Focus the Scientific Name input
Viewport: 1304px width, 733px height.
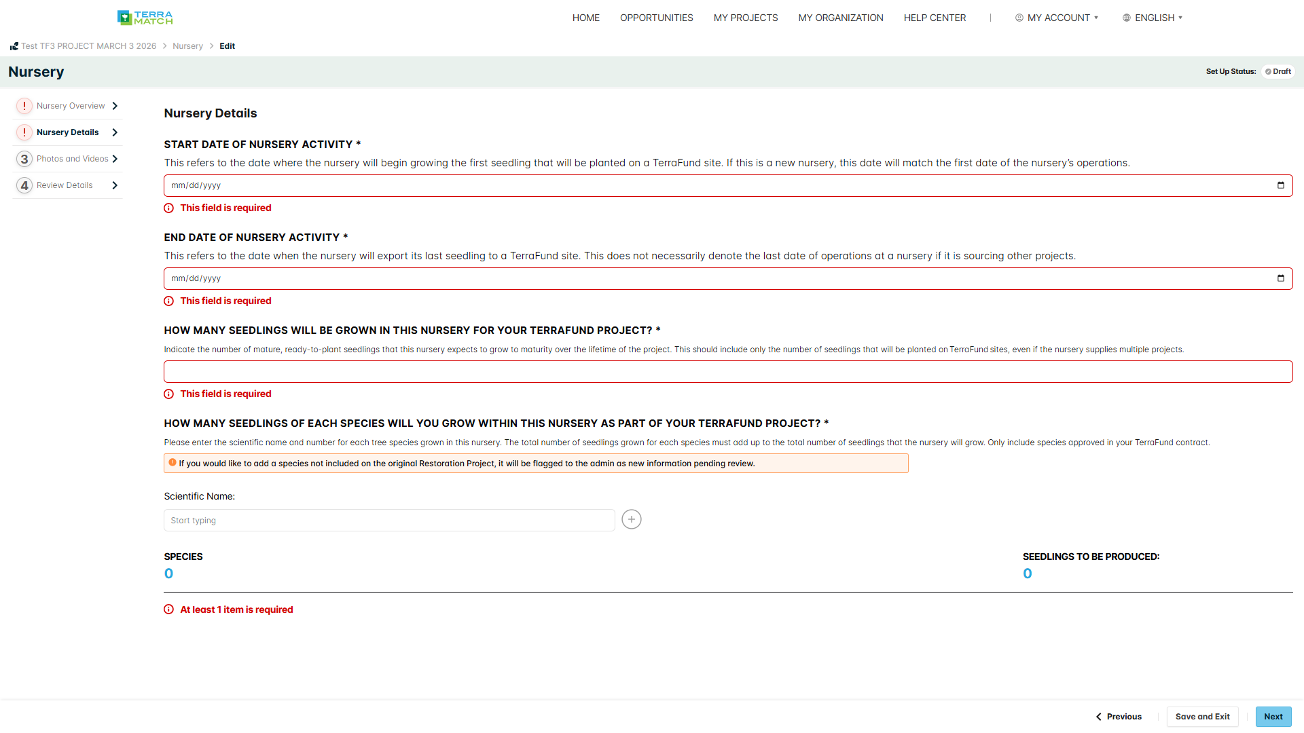pos(389,521)
